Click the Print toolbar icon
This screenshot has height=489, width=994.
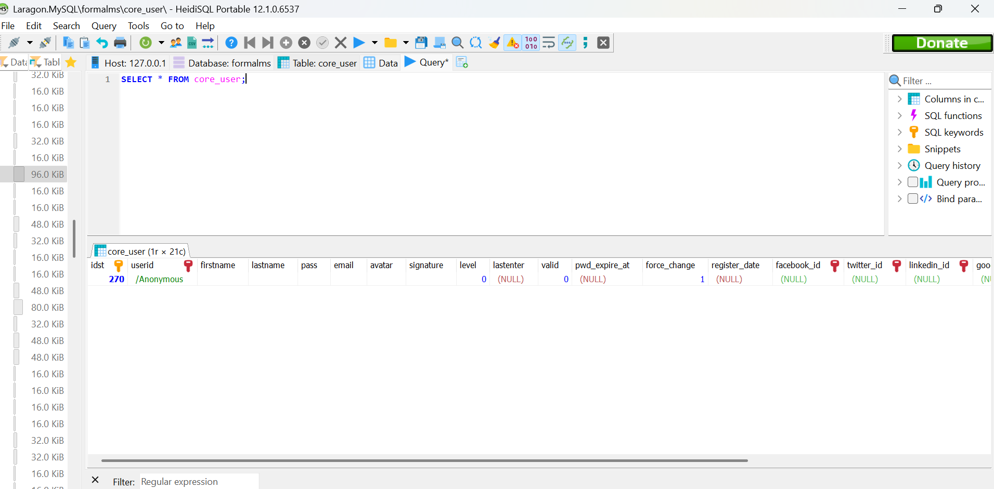coord(120,43)
